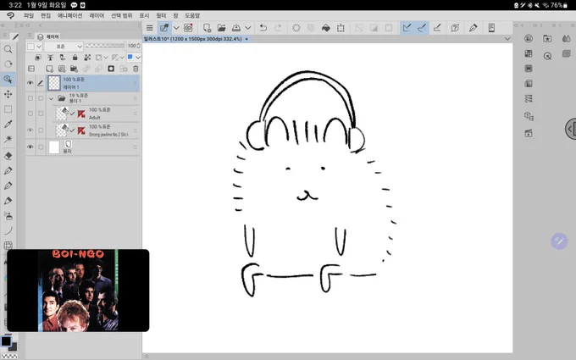Expand the canvas tab list chevron
The height and width of the screenshot is (360, 576).
(507, 39)
